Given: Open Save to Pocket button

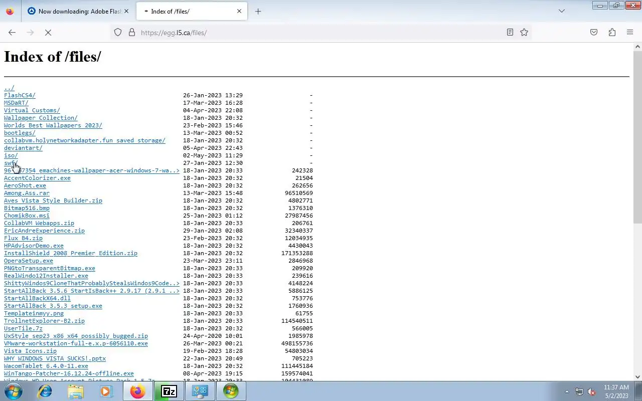Looking at the screenshot, I should pos(594,33).
